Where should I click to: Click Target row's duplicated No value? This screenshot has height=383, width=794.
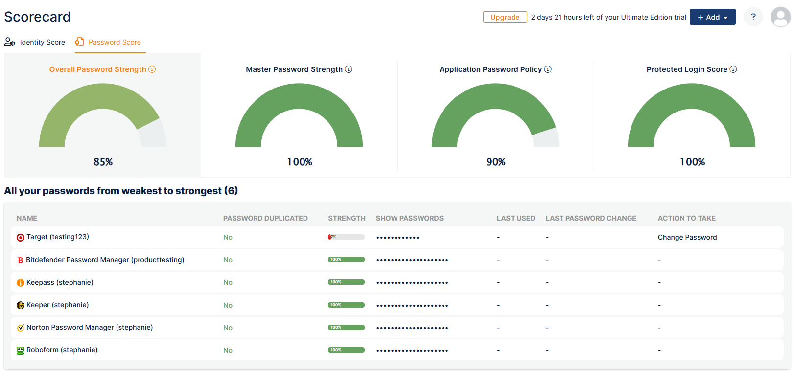click(228, 237)
